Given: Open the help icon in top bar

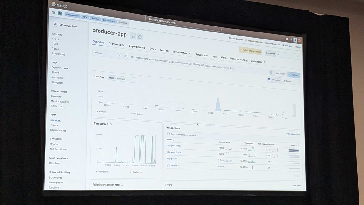Looking at the screenshot, I should [x=287, y=39].
